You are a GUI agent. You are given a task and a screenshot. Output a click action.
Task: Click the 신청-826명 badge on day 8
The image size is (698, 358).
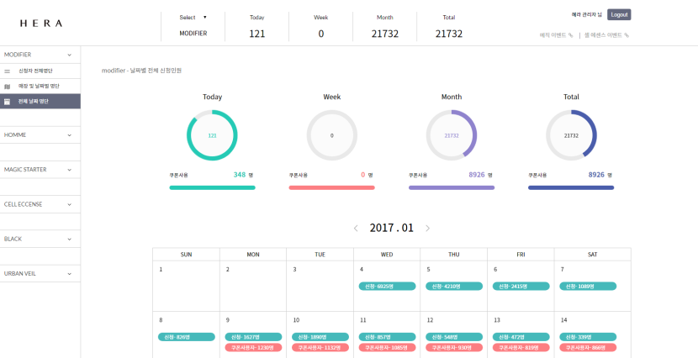pos(187,337)
